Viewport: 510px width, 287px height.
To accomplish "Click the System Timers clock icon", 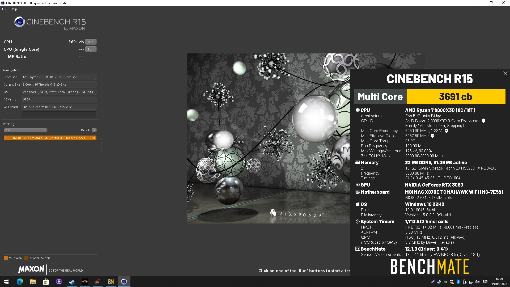I will coord(358,221).
